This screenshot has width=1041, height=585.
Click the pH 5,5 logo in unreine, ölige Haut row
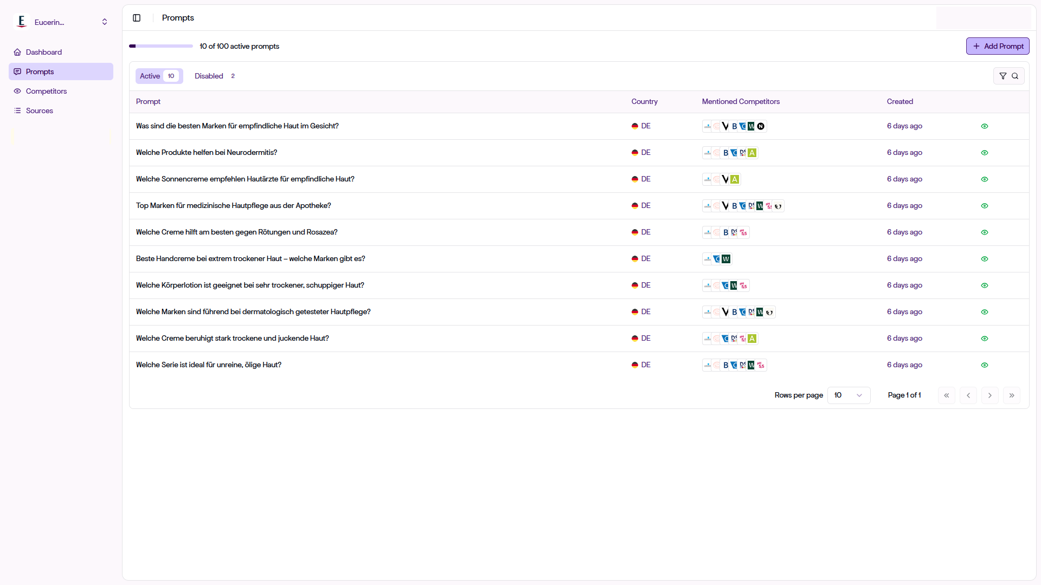[761, 365]
